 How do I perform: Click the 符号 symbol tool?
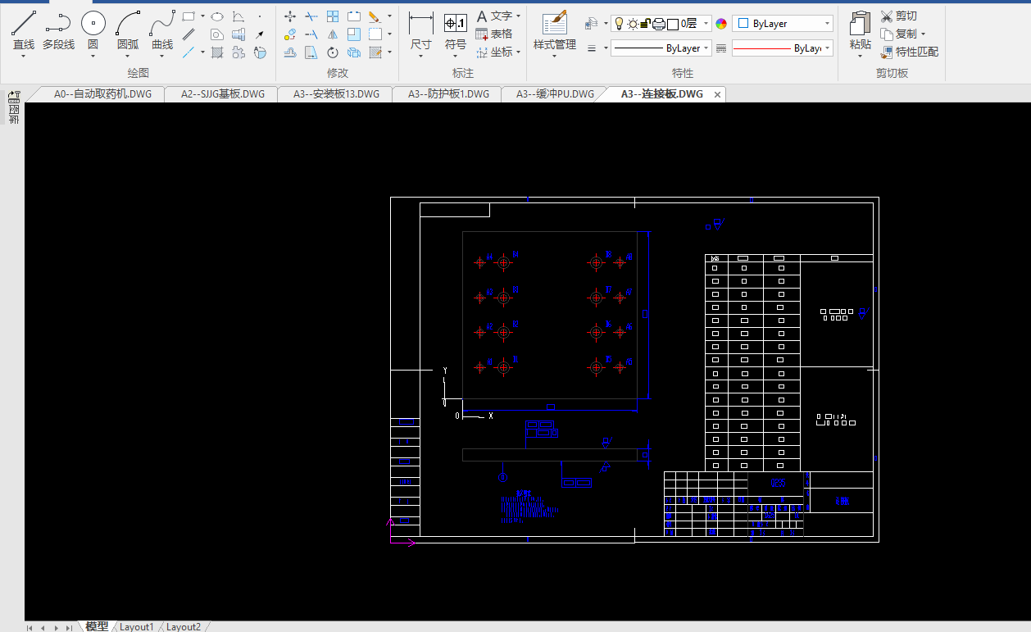click(x=456, y=30)
